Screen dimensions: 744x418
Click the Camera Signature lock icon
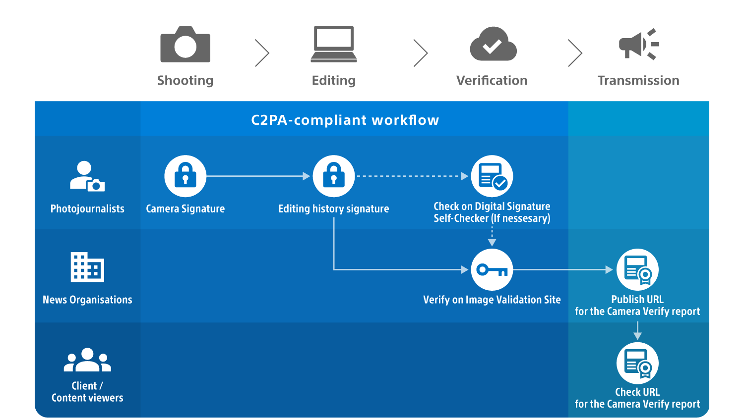tap(186, 176)
